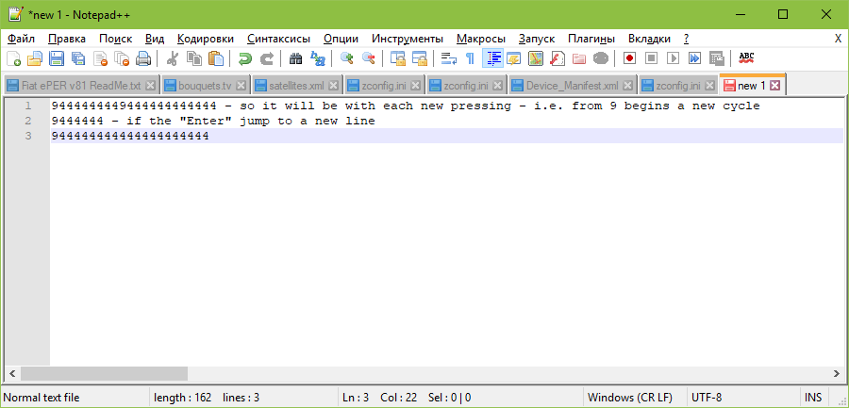Open the Кодировки menu
This screenshot has width=849, height=408.
(x=205, y=39)
